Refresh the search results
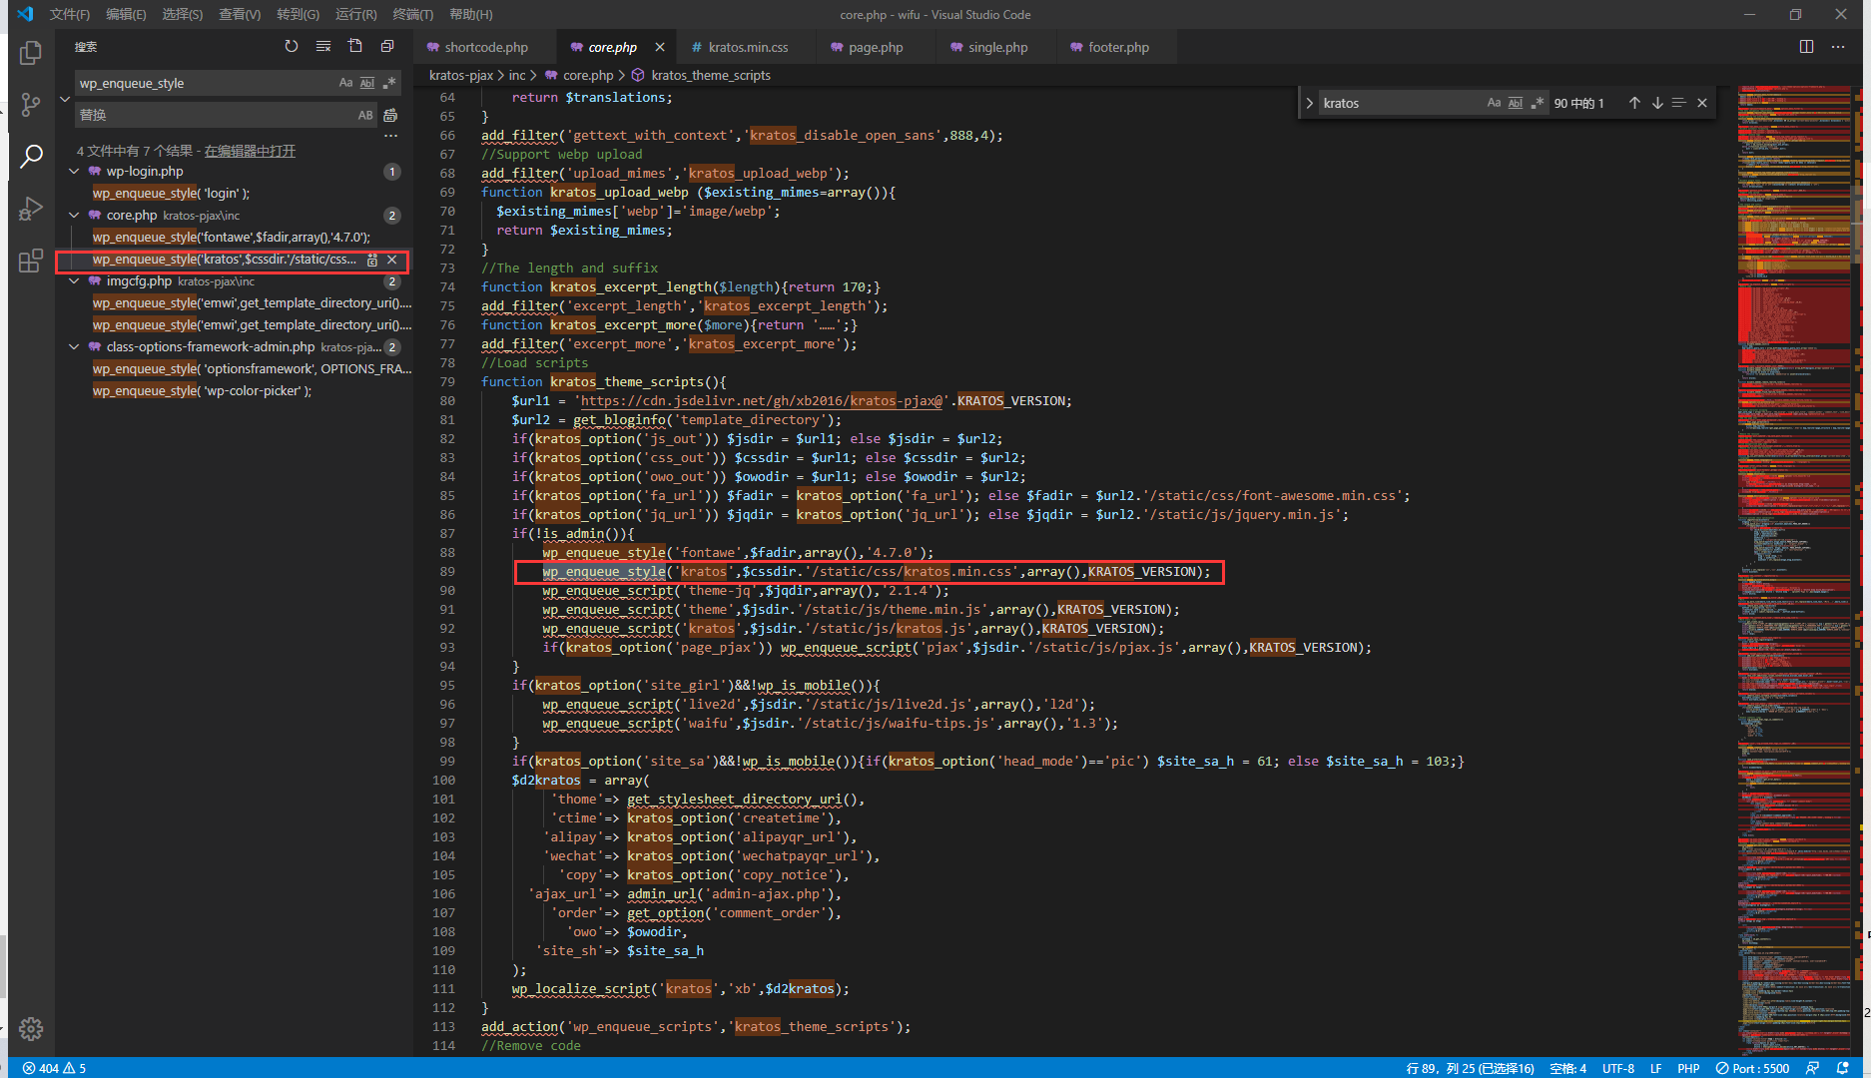 click(292, 46)
